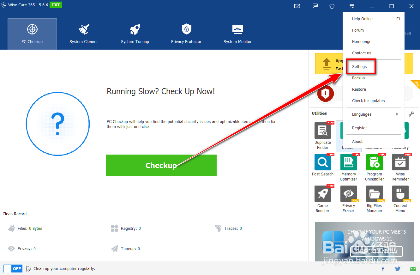Choose Backup menu item

click(x=373, y=78)
